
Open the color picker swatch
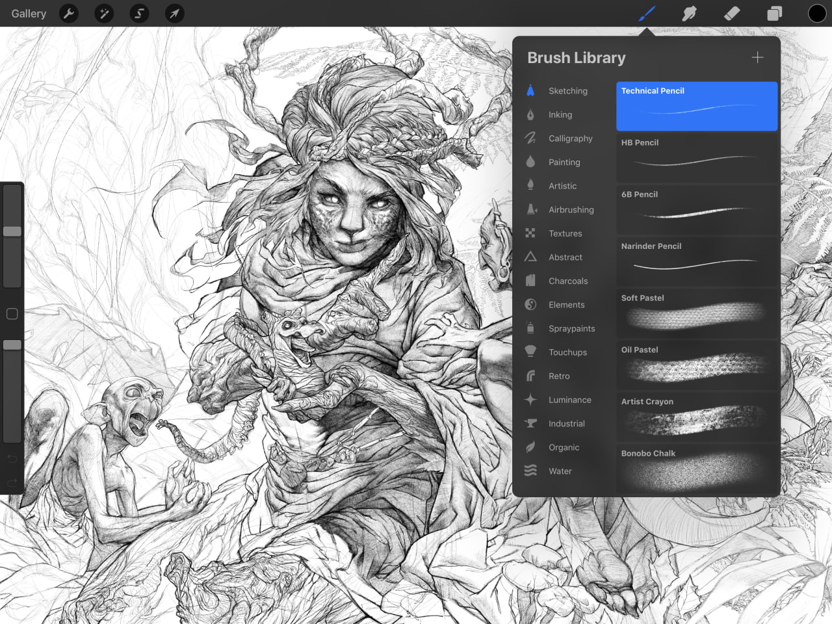point(817,13)
